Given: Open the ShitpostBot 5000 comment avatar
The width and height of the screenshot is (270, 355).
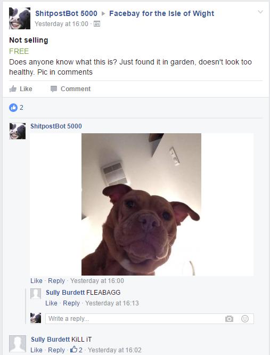Looking at the screenshot, I should [x=18, y=131].
